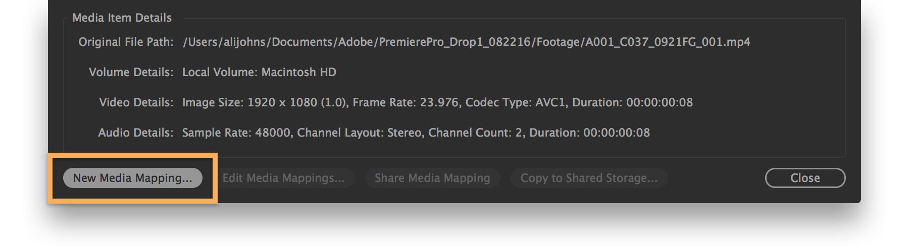The height and width of the screenshot is (251, 909).
Task: Close the media details dialog
Action: [805, 178]
